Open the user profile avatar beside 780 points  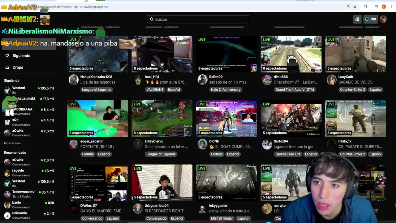383,19
